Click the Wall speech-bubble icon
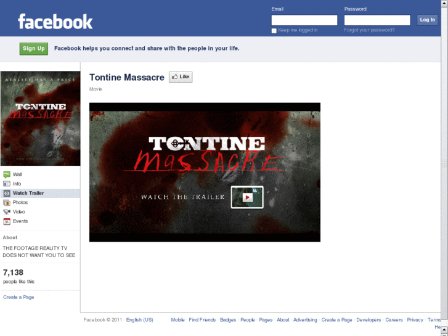This screenshot has height=336, width=448. click(7, 174)
